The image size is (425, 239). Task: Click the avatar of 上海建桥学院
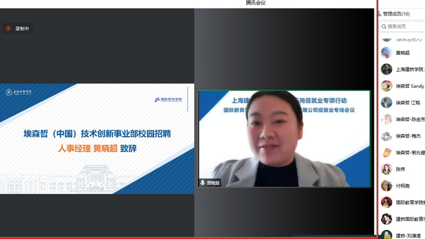(387, 69)
